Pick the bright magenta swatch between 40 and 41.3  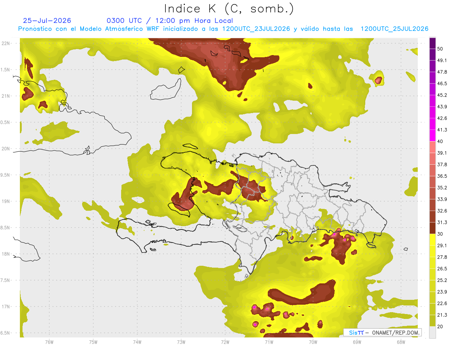pyautogui.click(x=433, y=136)
